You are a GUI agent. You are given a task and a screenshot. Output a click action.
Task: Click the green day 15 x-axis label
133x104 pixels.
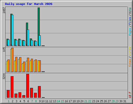tap(62, 101)
